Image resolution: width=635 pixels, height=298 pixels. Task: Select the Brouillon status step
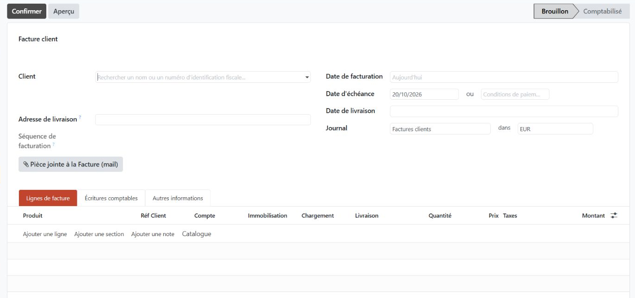(x=555, y=11)
